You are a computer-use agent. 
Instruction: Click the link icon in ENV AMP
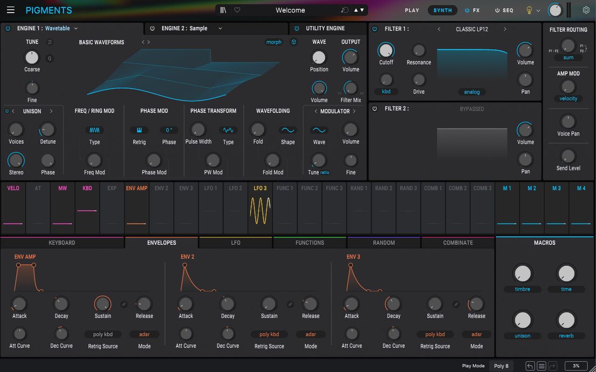tap(124, 304)
